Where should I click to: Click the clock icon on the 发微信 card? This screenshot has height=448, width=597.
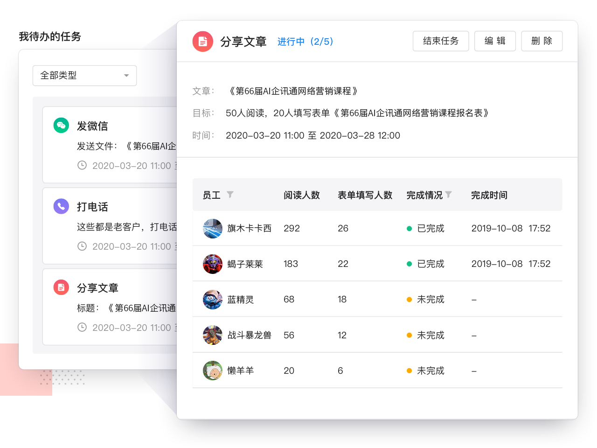click(x=82, y=166)
